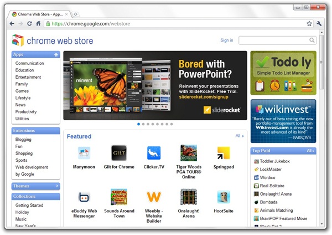The image size is (332, 235).
Task: Open LockMaster in Top Paid
Action: pos(271,170)
